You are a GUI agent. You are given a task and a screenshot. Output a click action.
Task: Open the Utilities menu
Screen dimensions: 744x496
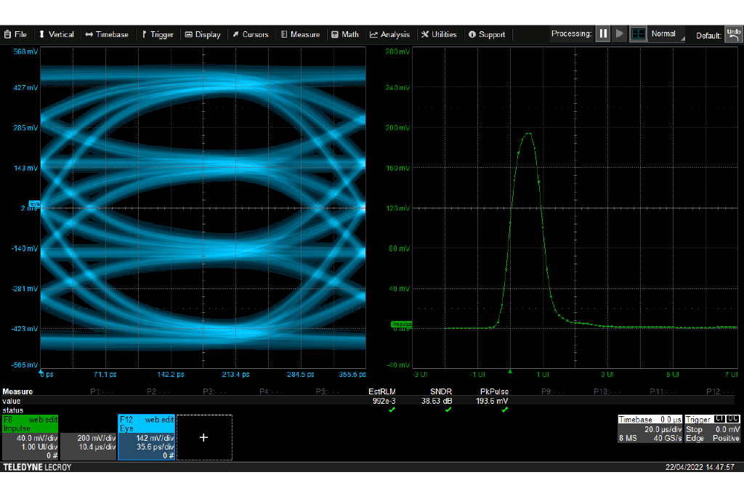click(x=439, y=34)
